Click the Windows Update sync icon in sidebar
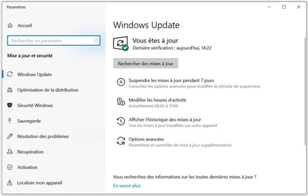This screenshot has width=308, height=196. coord(10,74)
